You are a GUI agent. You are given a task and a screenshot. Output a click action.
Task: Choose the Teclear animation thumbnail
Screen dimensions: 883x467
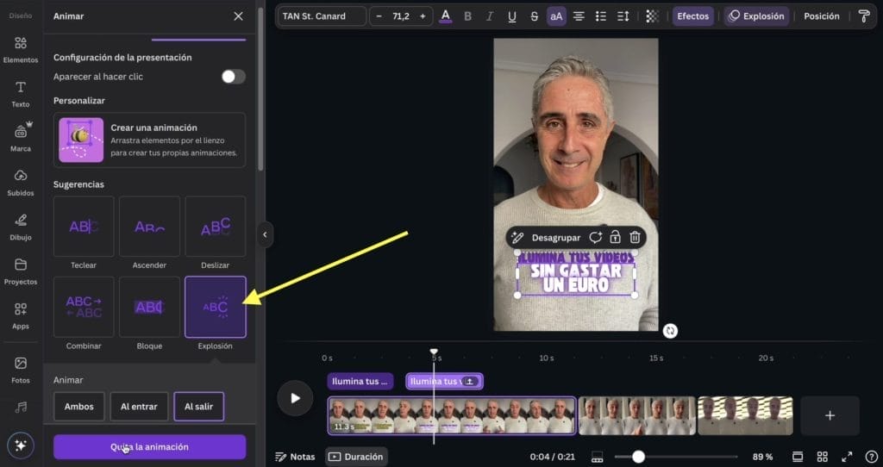point(84,227)
